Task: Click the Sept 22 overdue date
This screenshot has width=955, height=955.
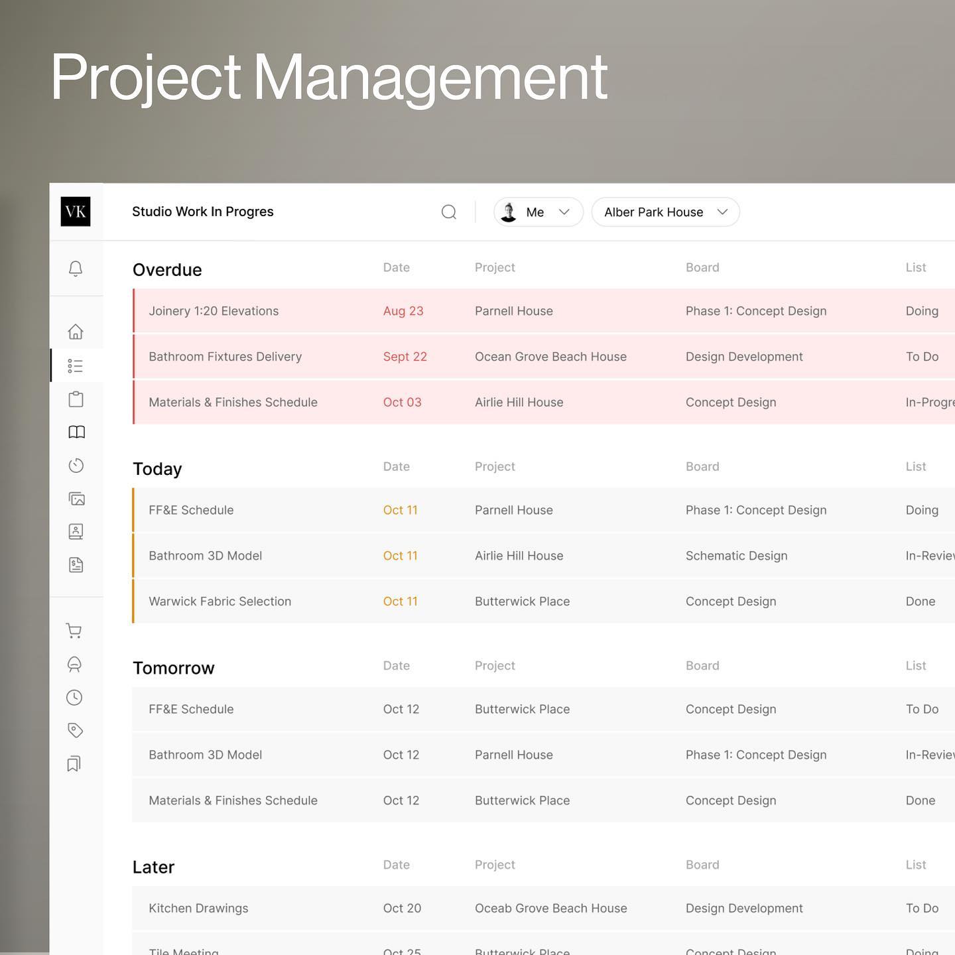Action: pyautogui.click(x=405, y=357)
